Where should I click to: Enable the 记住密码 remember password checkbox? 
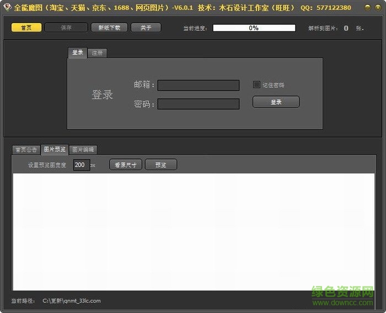click(x=256, y=84)
